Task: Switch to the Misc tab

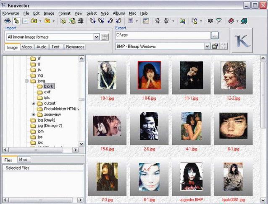Action: click(x=23, y=160)
